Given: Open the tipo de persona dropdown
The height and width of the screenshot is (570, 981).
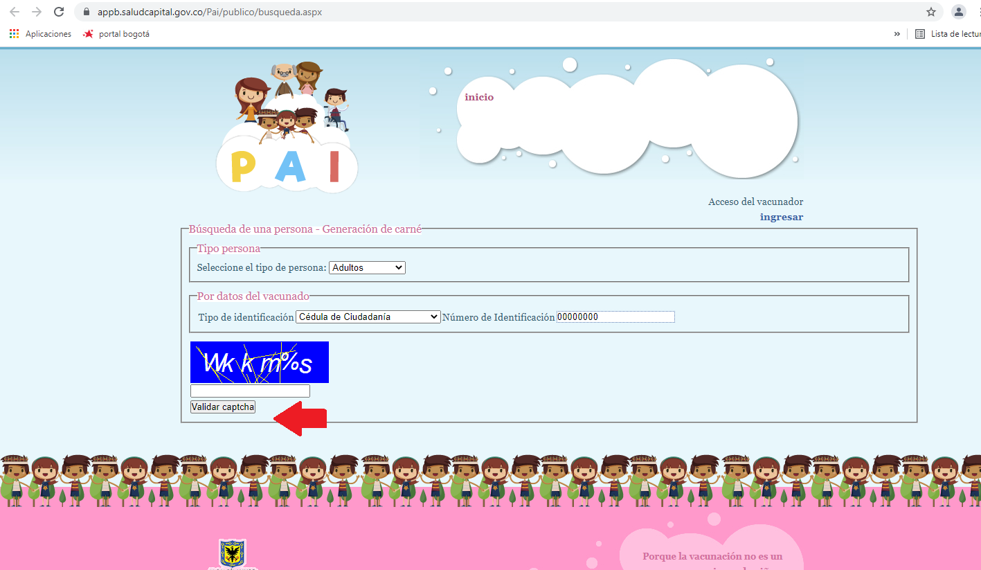Looking at the screenshot, I should coord(367,267).
